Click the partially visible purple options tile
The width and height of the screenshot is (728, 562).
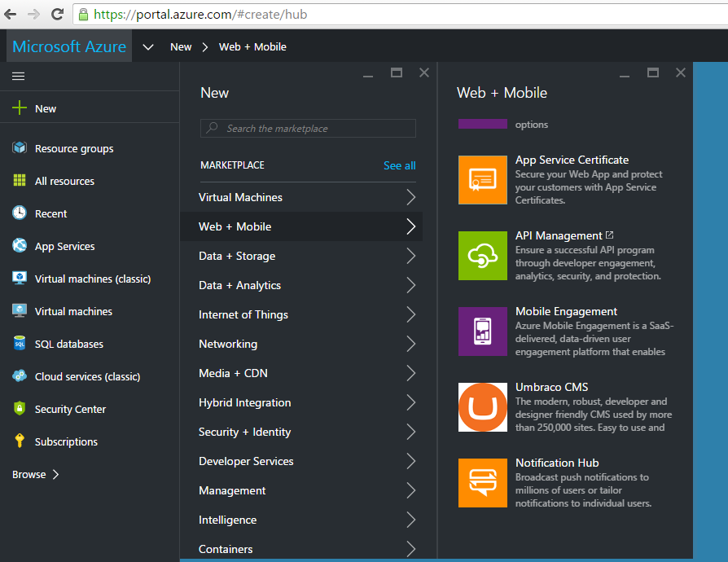[483, 124]
